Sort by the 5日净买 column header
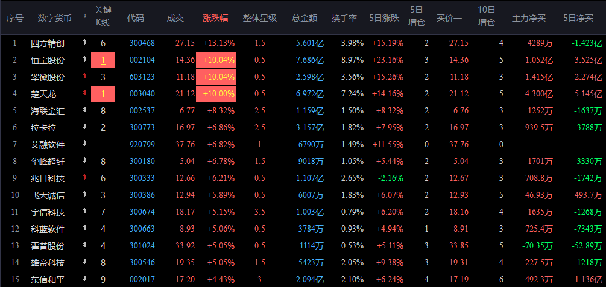This screenshot has width=606, height=287. pyautogui.click(x=578, y=18)
